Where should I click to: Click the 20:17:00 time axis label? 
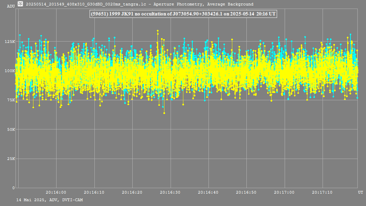[285, 193]
